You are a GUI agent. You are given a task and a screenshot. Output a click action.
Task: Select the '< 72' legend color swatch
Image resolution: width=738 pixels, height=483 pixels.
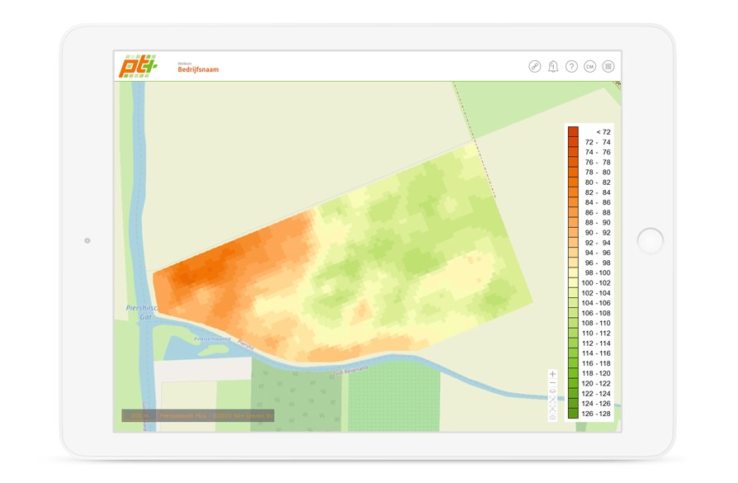coord(573,132)
